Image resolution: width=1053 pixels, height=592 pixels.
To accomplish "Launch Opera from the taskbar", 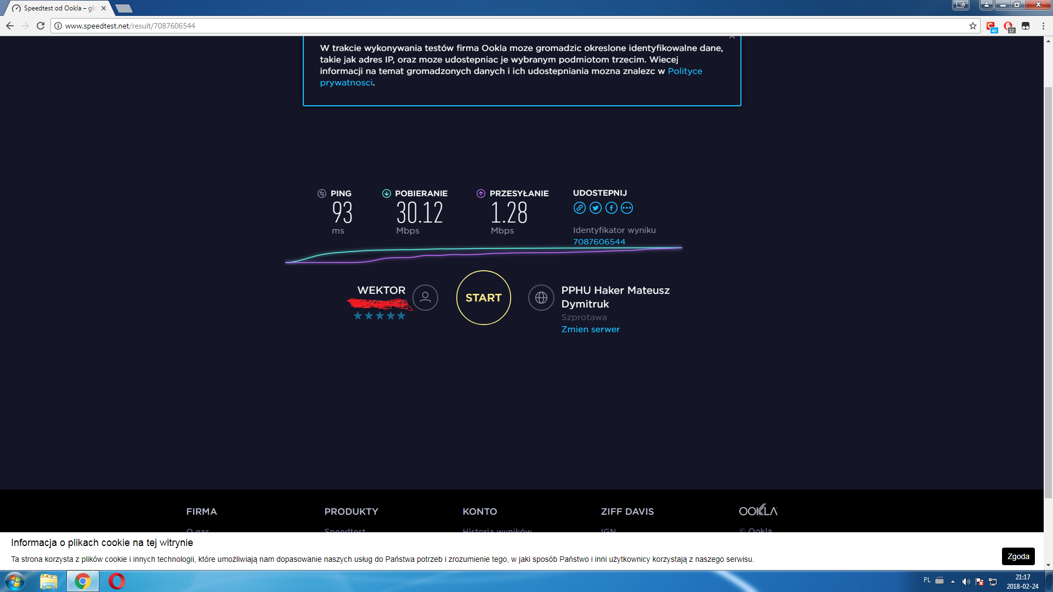I will click(117, 581).
